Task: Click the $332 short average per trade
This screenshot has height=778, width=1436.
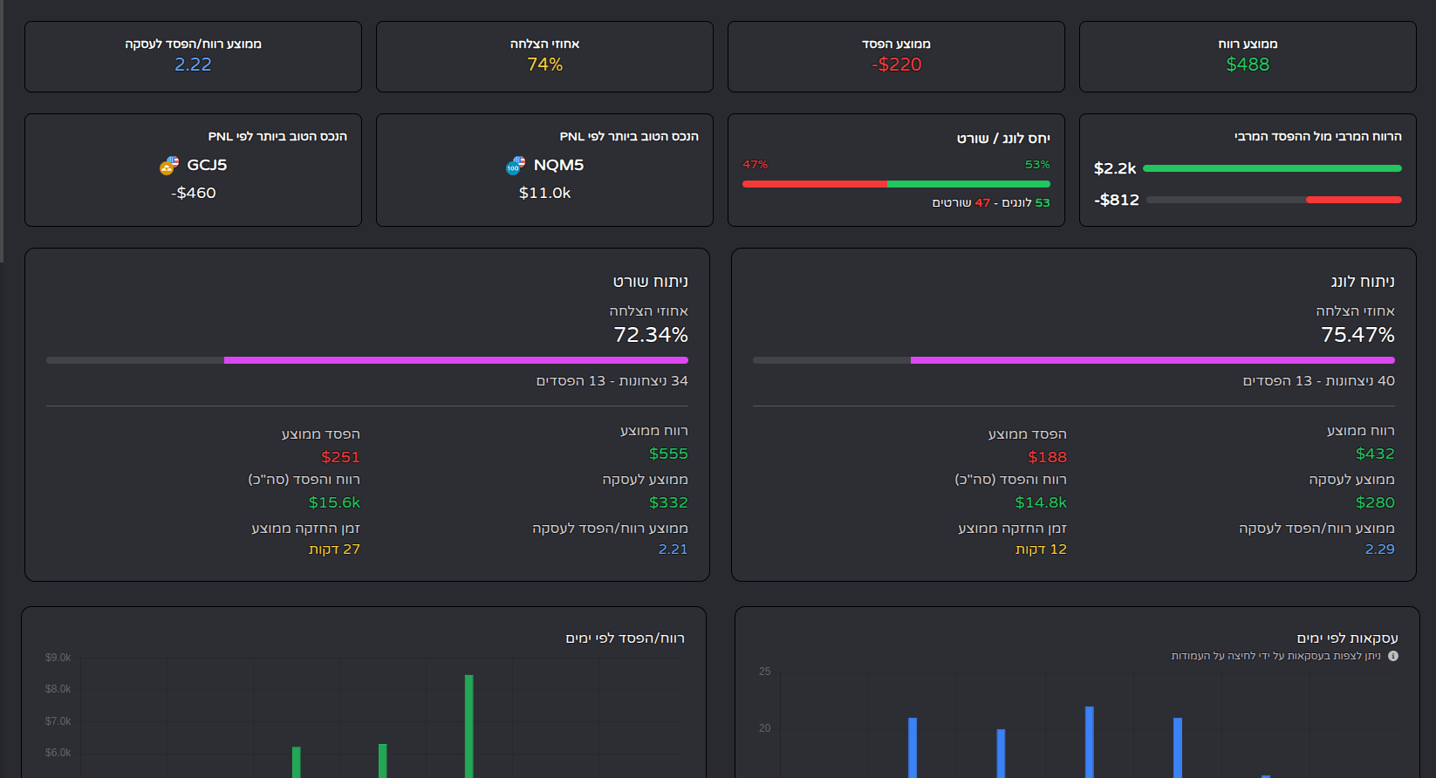Action: coord(668,502)
